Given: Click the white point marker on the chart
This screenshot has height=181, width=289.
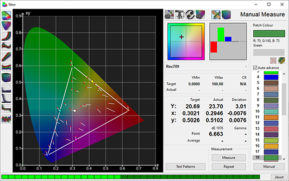Looking at the screenshot, I should 74,111.
